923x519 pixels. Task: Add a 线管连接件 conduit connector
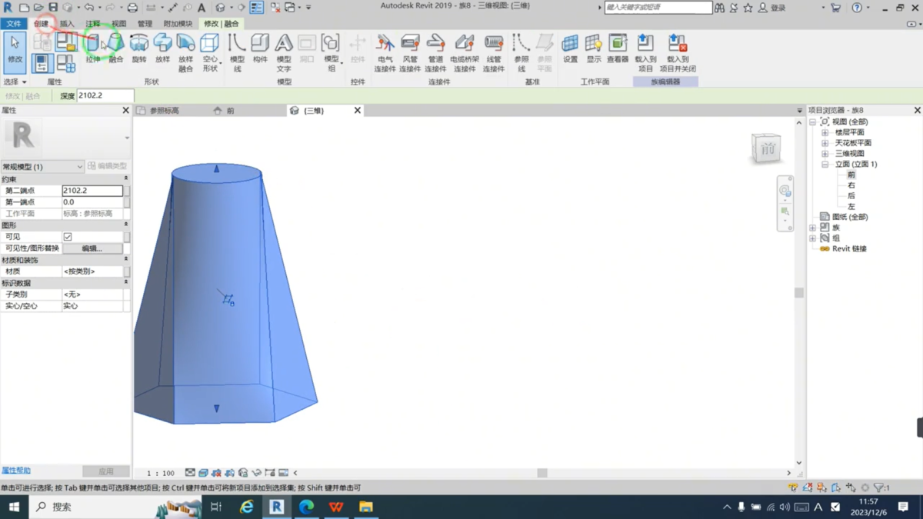[494, 52]
